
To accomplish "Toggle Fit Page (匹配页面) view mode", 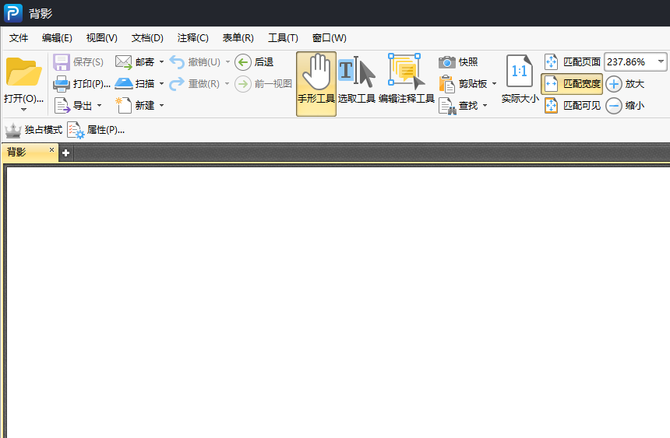I will [572, 62].
